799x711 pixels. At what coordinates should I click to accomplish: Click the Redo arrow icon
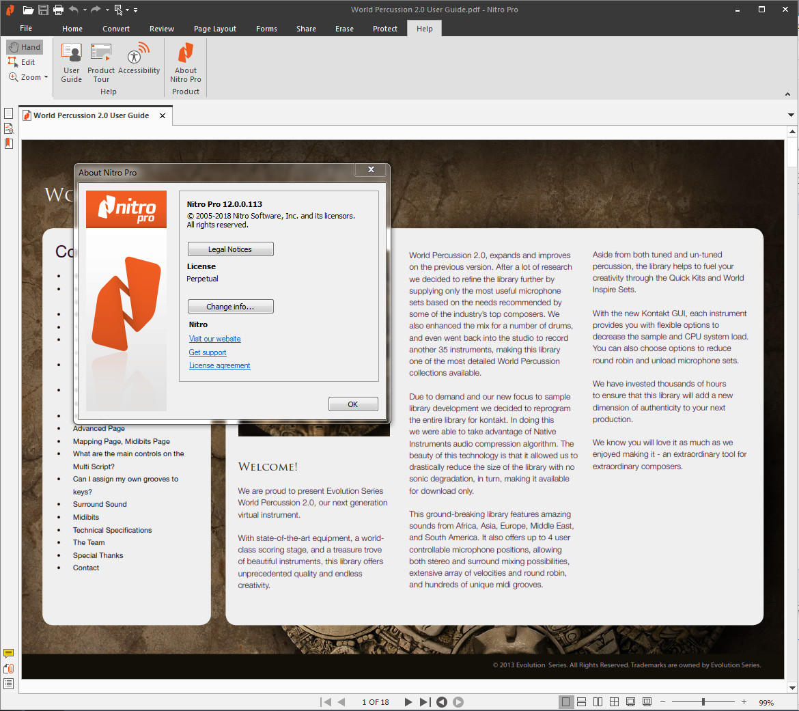[x=96, y=10]
